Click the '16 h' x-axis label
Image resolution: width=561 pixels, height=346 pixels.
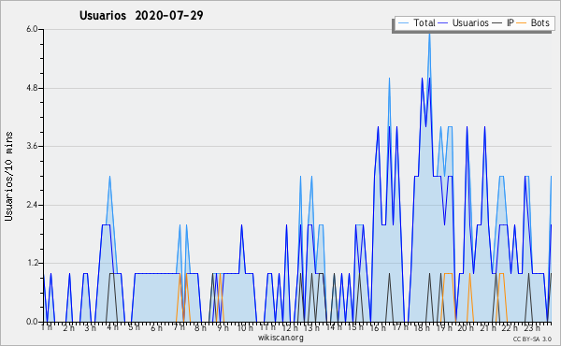point(378,327)
